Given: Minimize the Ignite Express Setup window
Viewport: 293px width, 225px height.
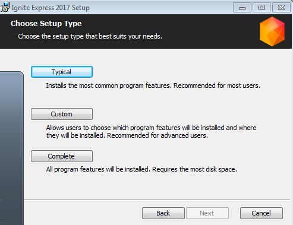Looking at the screenshot, I should point(242,8).
